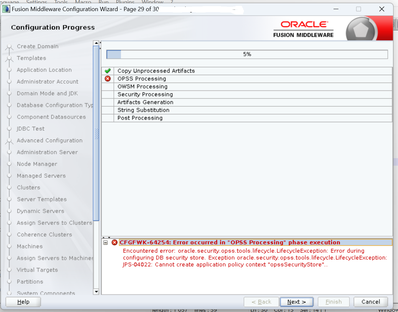Click the Next button
This screenshot has width=398, height=312.
tap(297, 302)
